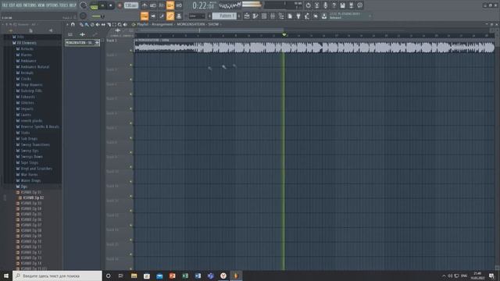
Task: Toggle recording countdown icon
Action: coord(162,5)
